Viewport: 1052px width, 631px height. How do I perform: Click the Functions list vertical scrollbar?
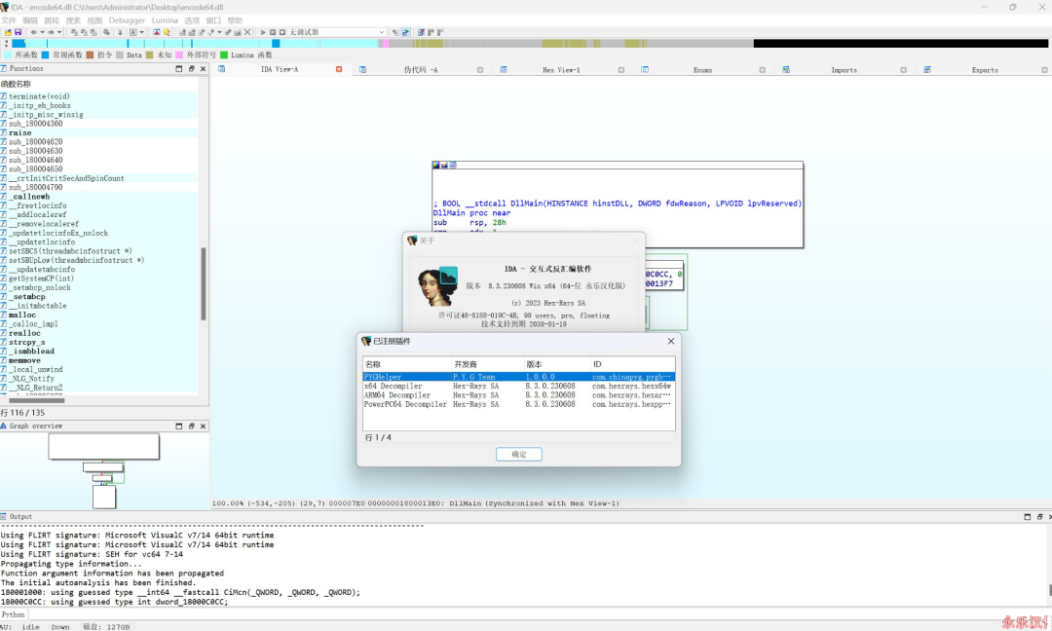204,283
